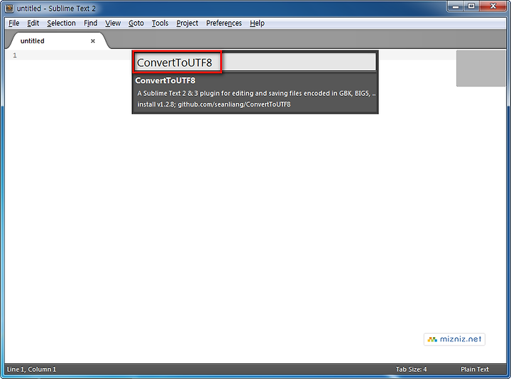Open the Plain Text syntax selector
511x379 pixels.
coord(475,369)
